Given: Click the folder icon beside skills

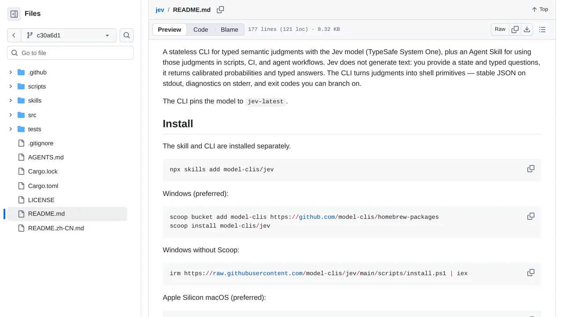Looking at the screenshot, I should point(21,100).
